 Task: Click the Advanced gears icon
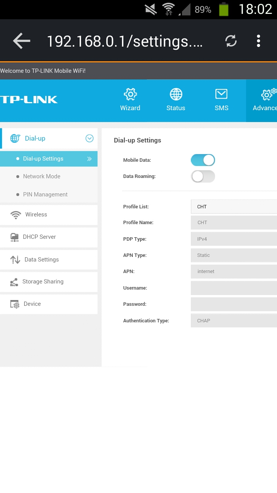(x=269, y=94)
